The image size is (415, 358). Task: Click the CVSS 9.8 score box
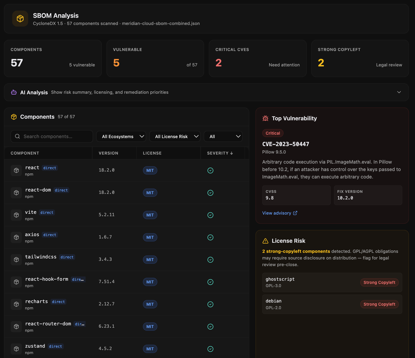(x=296, y=195)
